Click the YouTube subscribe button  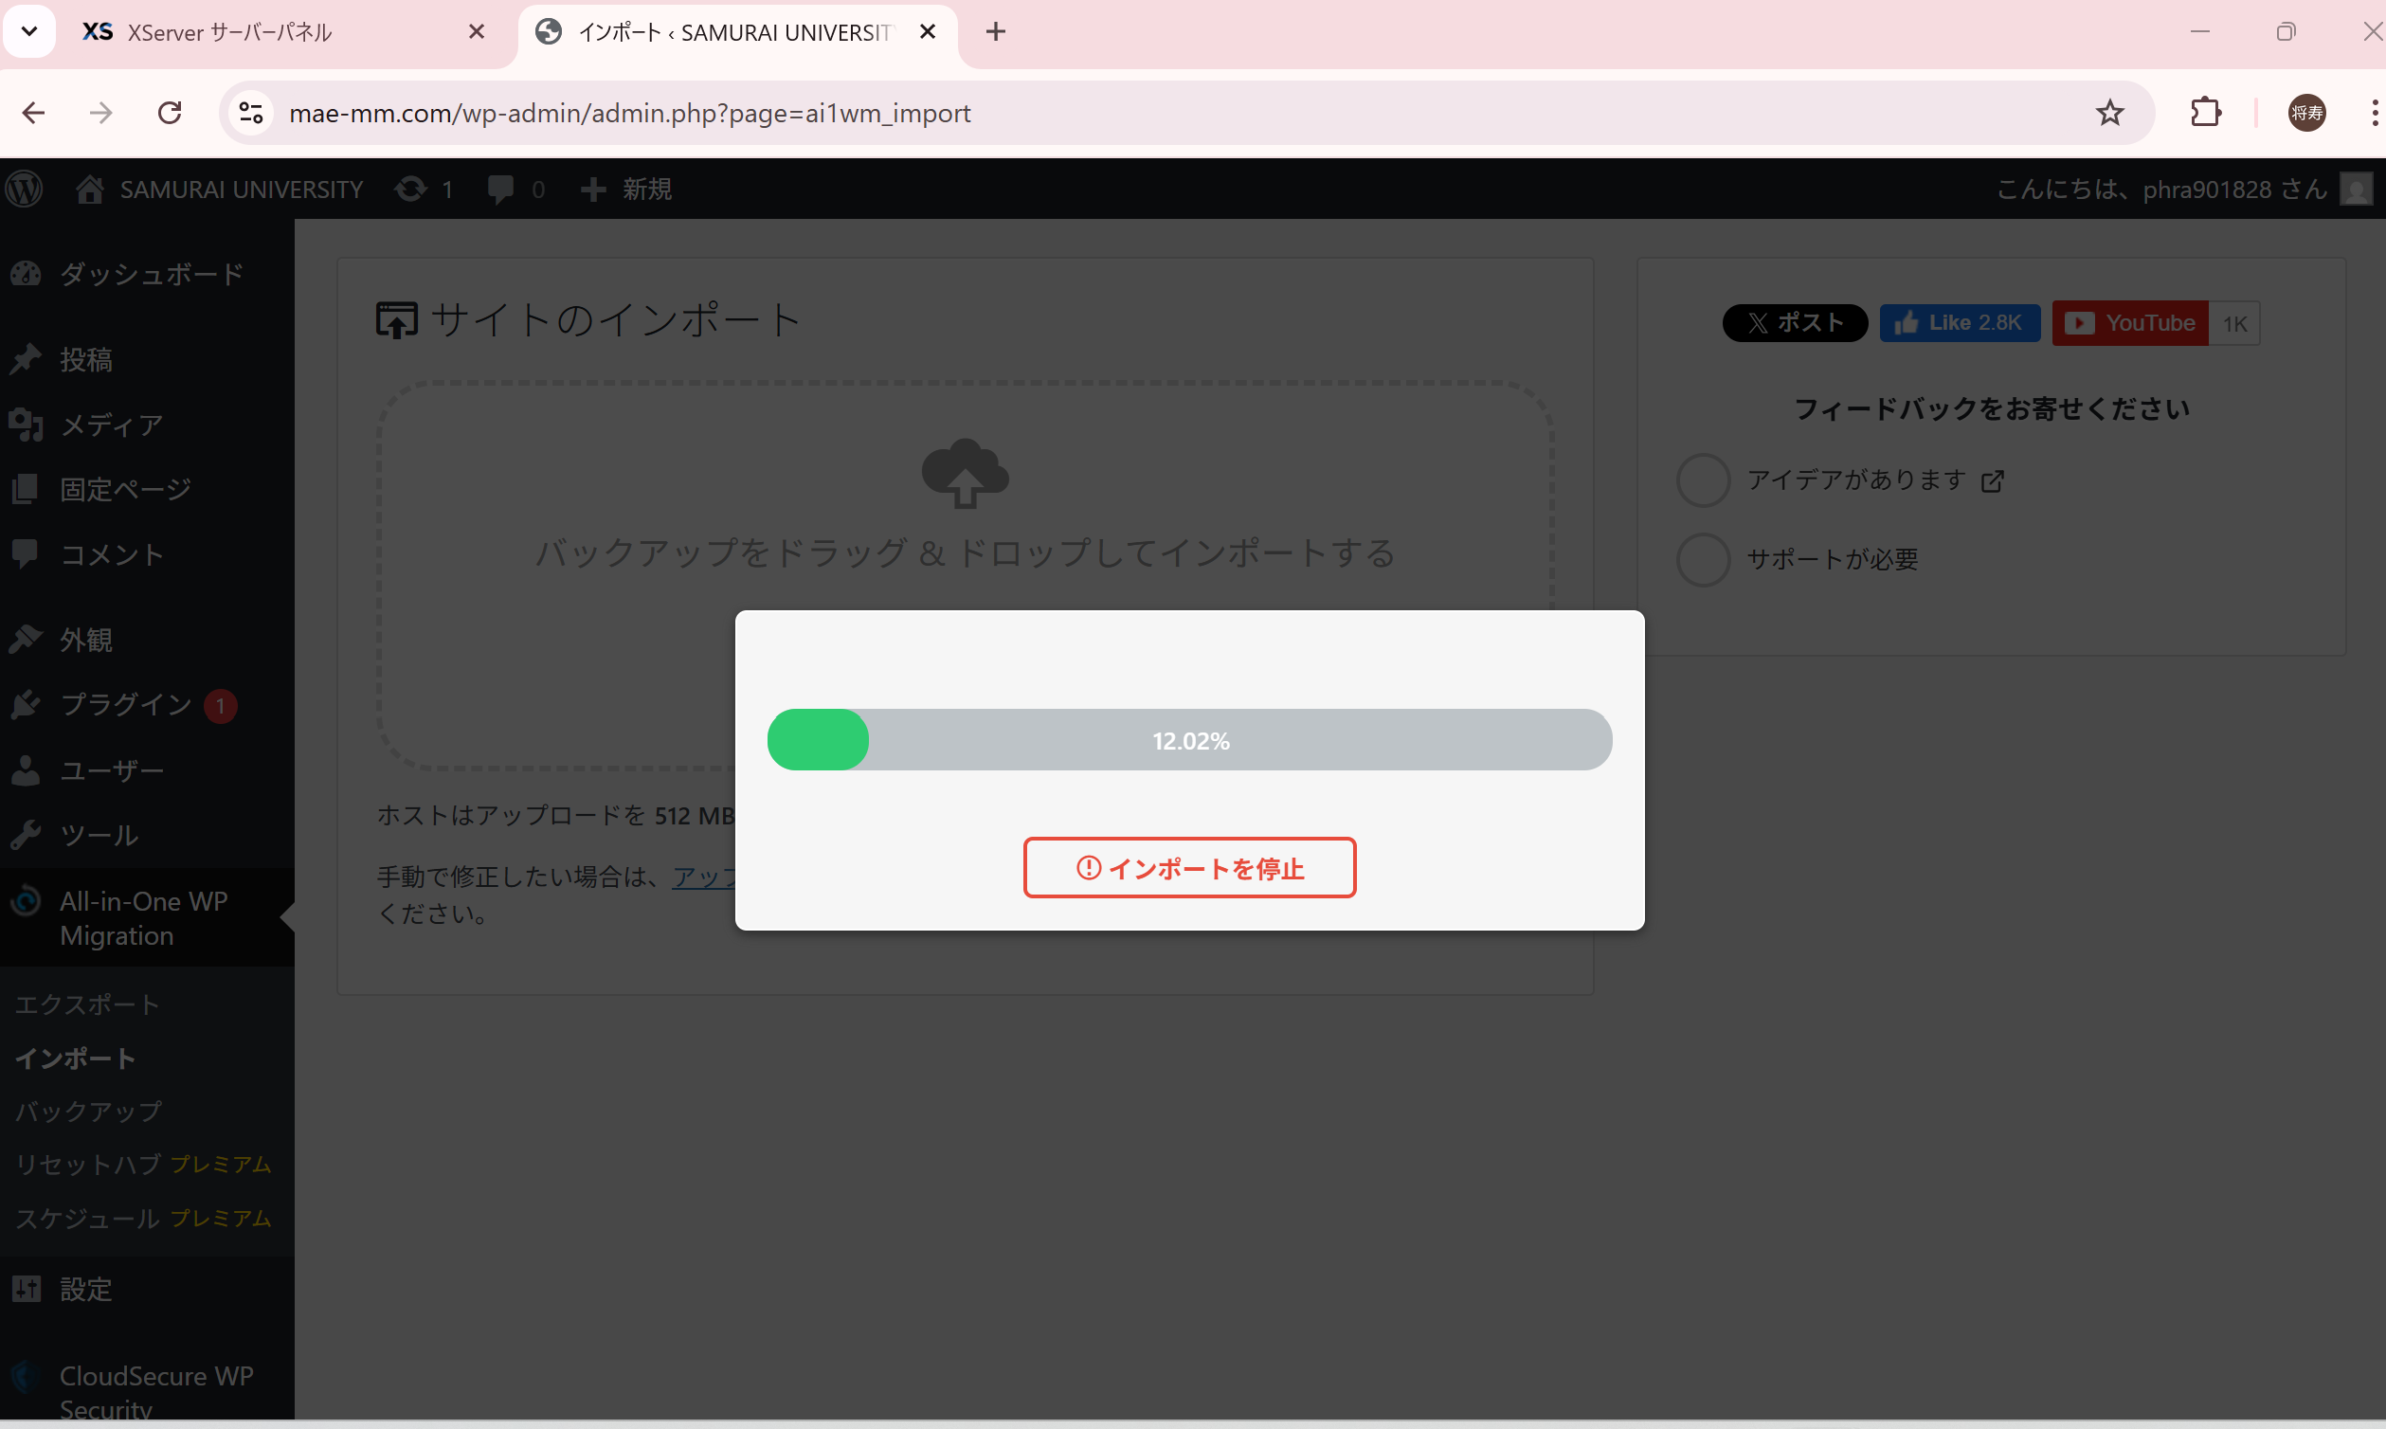(x=2130, y=322)
